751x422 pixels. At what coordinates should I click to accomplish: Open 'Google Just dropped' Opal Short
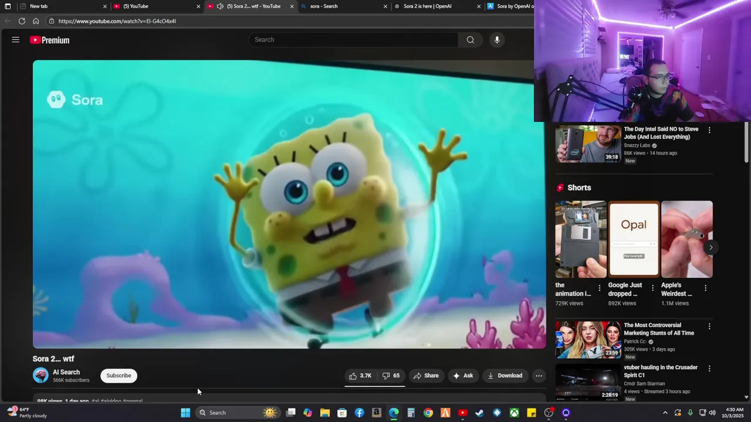click(634, 239)
